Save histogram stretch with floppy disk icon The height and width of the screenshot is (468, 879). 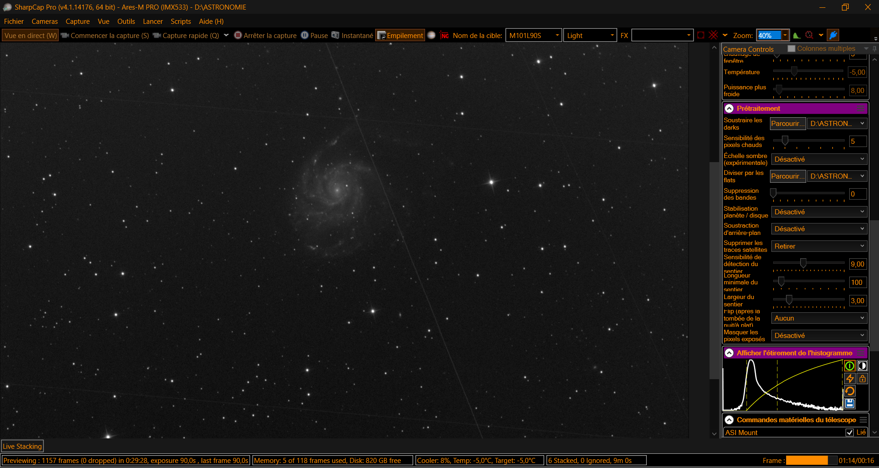coord(850,403)
